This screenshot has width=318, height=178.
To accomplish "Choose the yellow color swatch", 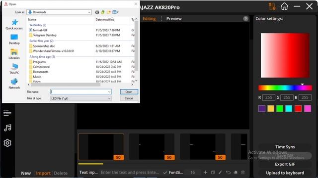I will [x=271, y=109].
